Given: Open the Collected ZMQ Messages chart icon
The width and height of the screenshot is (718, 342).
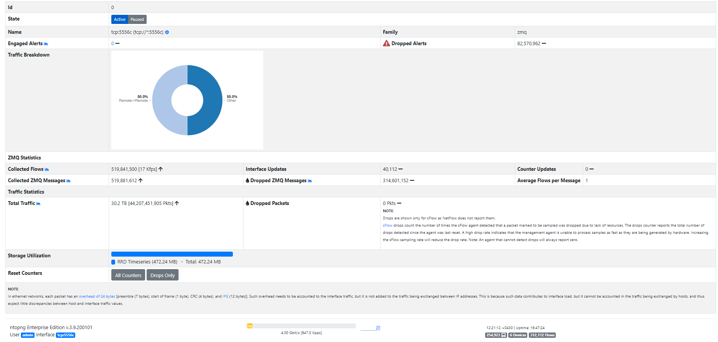Looking at the screenshot, I should pyautogui.click(x=68, y=181).
